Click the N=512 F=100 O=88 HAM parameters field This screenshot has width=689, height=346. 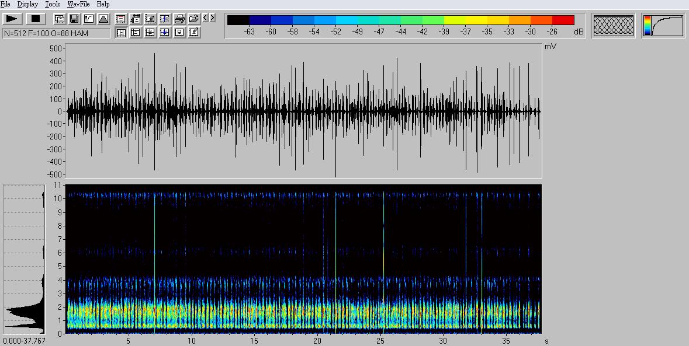(x=56, y=33)
